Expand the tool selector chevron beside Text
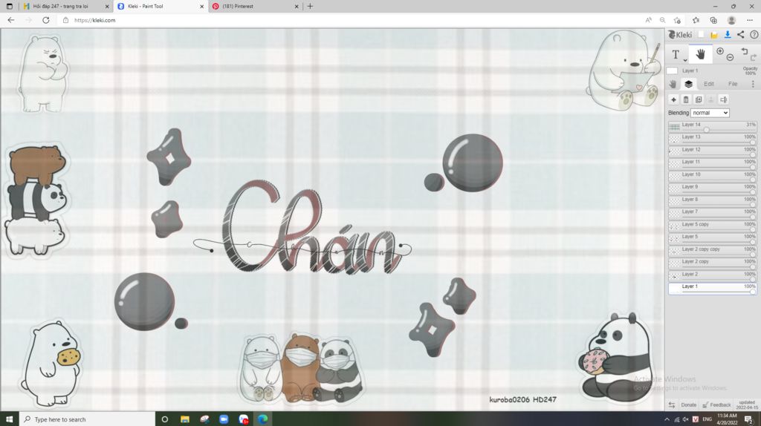761x426 pixels. 684,60
